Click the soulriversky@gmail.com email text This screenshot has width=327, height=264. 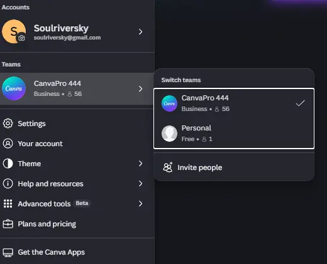pos(67,38)
